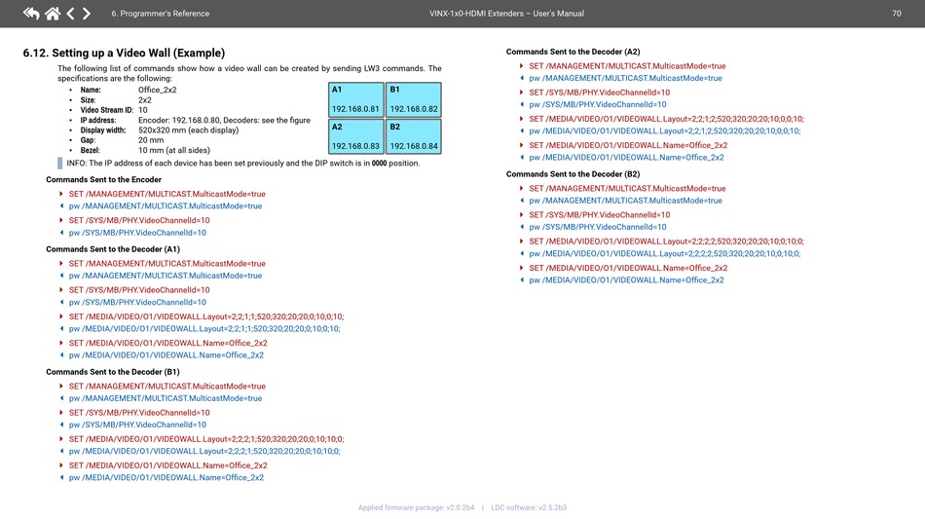Click Decoder A1 SET VIDEOWALL.Name=Office_2x2 line
The height and width of the screenshot is (519, 925).
pyautogui.click(x=168, y=344)
